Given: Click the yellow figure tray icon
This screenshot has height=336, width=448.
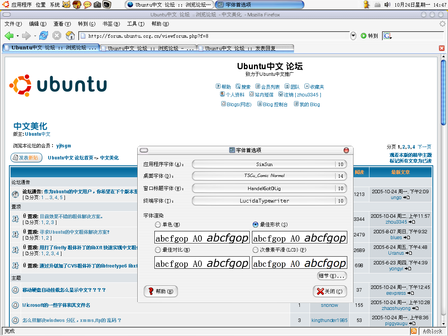Looking at the screenshot, I should pyautogui.click(x=366, y=5).
